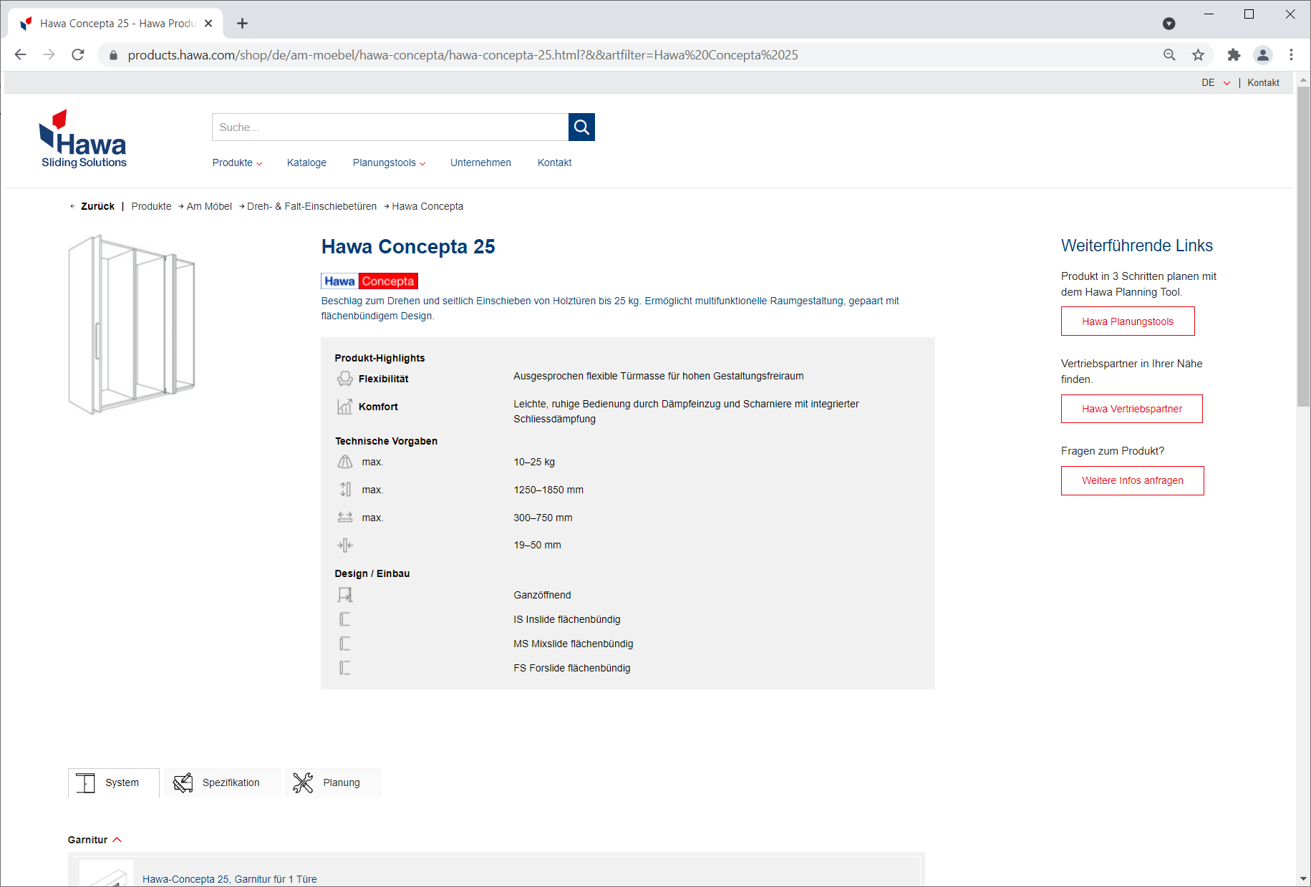Open the Kataloge menu item
The image size is (1311, 887).
click(306, 163)
